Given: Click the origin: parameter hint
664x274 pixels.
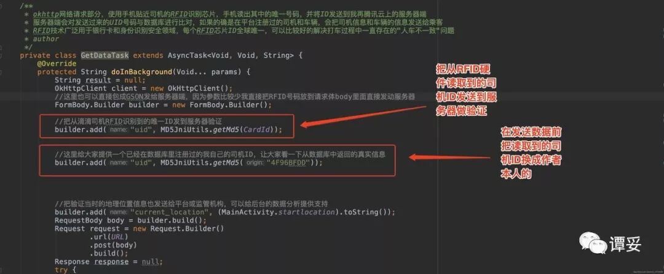Looking at the screenshot, I should [x=254, y=162].
